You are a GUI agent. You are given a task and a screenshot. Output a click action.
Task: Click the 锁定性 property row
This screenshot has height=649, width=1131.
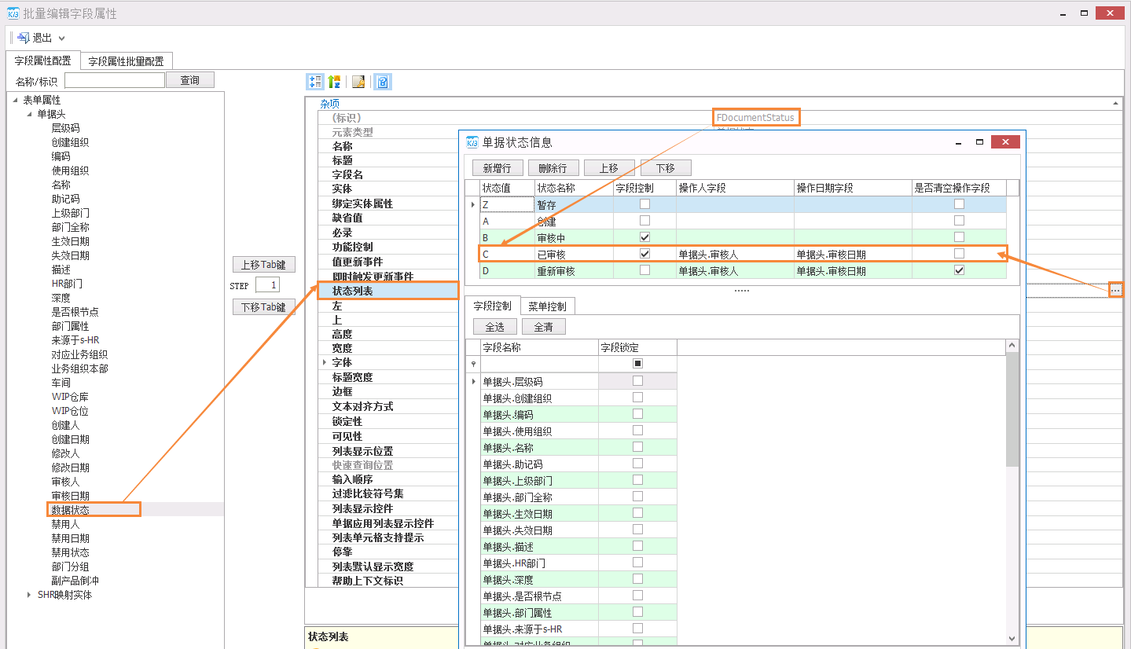tap(388, 421)
